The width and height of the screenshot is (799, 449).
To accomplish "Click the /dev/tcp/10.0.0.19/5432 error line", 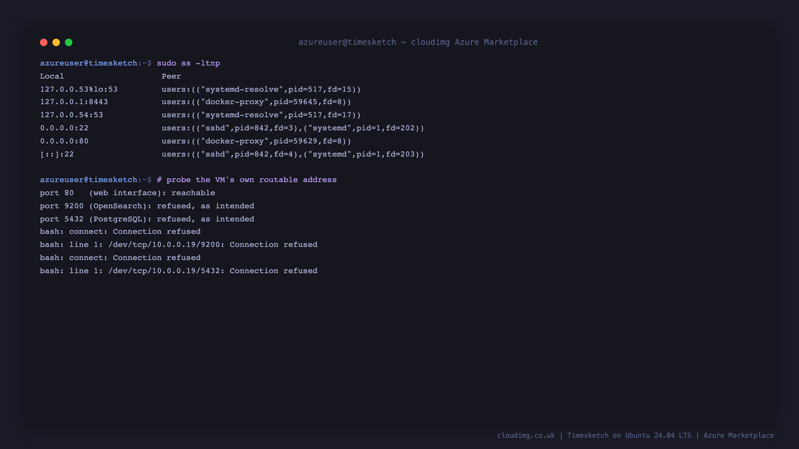I will (179, 271).
